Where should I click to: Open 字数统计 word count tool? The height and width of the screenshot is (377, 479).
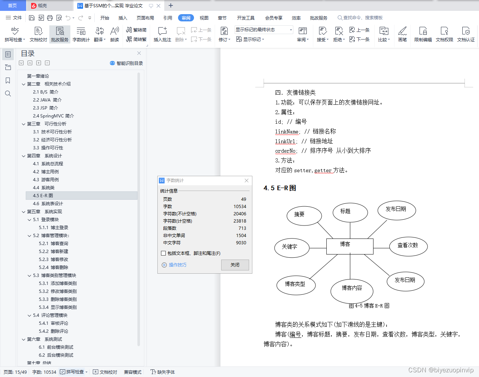pyautogui.click(x=81, y=34)
